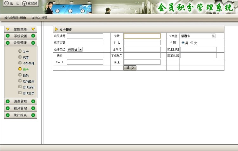Image resolution: width=238 pixels, height=151 pixels.
Task: Open the 修改会员 submenu link
Action: (x=29, y=93)
